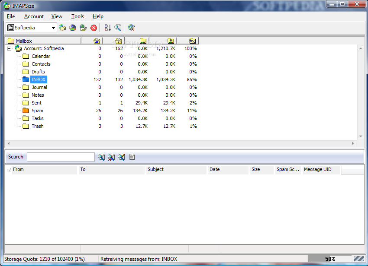Open the globe-with-tools options icon
Viewport: 368px width, 266px height.
pos(132,28)
